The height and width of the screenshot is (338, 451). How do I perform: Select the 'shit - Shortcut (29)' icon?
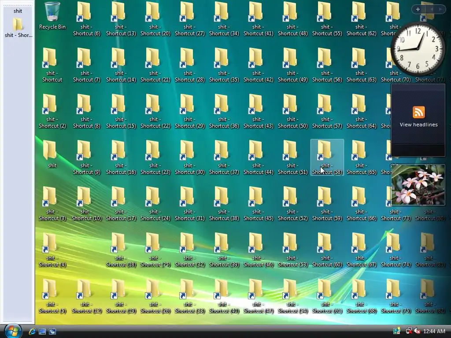(189, 111)
